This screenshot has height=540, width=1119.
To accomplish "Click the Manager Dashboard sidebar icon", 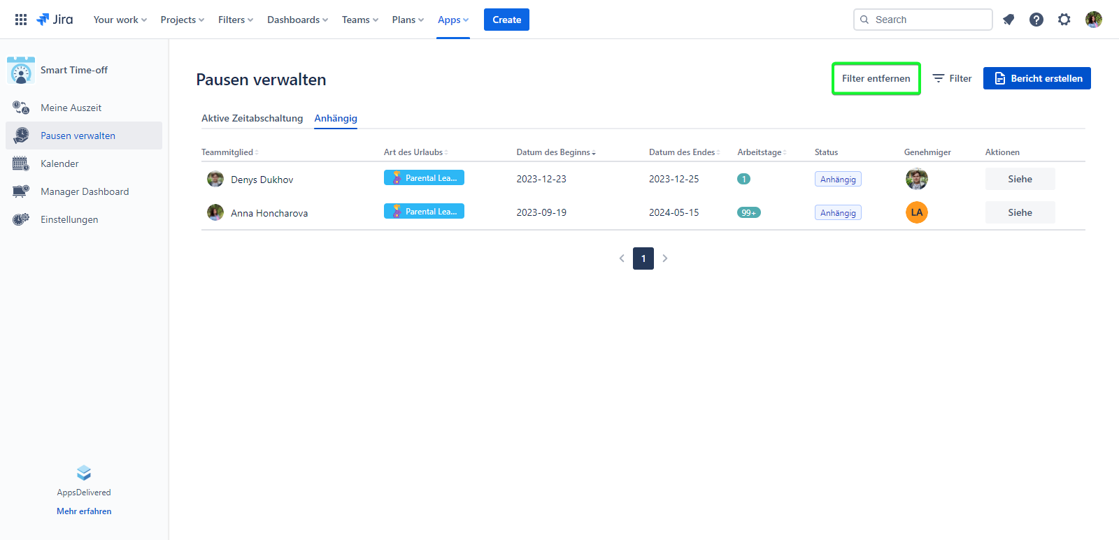I will (21, 191).
